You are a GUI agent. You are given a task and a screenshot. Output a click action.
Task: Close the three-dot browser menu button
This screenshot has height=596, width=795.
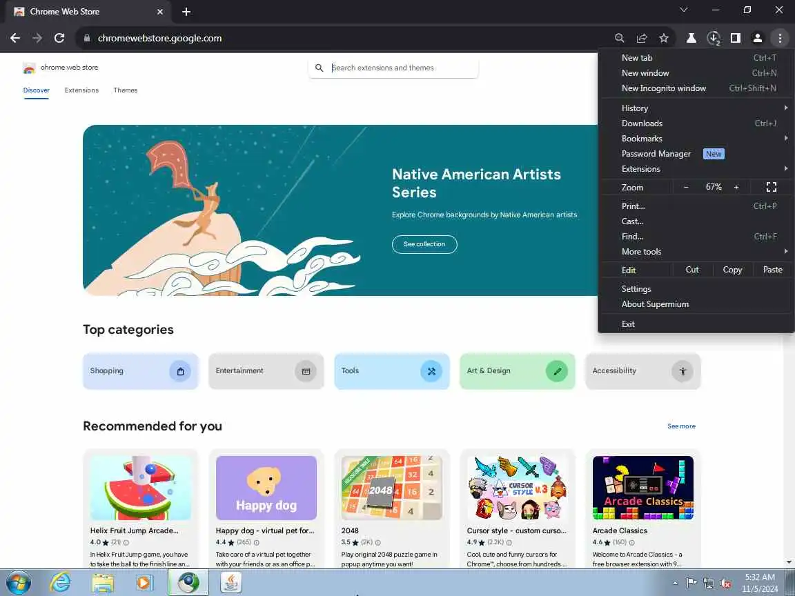tap(780, 38)
